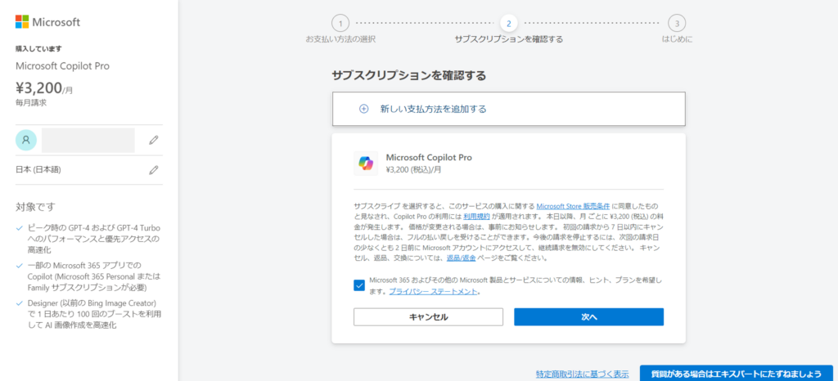The width and height of the screenshot is (838, 381).
Task: Open the 返品/返金 page link
Action: click(462, 258)
